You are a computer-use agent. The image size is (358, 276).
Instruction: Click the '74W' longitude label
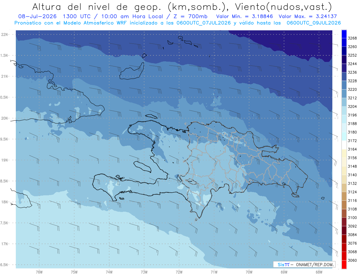coord(109,272)
